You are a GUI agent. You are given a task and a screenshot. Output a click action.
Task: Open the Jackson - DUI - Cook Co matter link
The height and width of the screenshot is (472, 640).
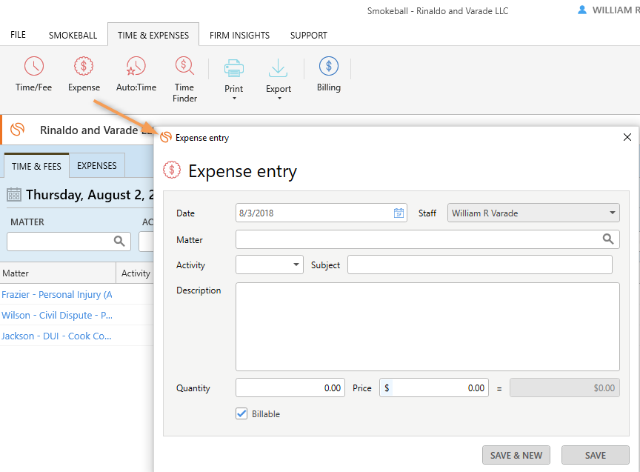click(x=56, y=336)
